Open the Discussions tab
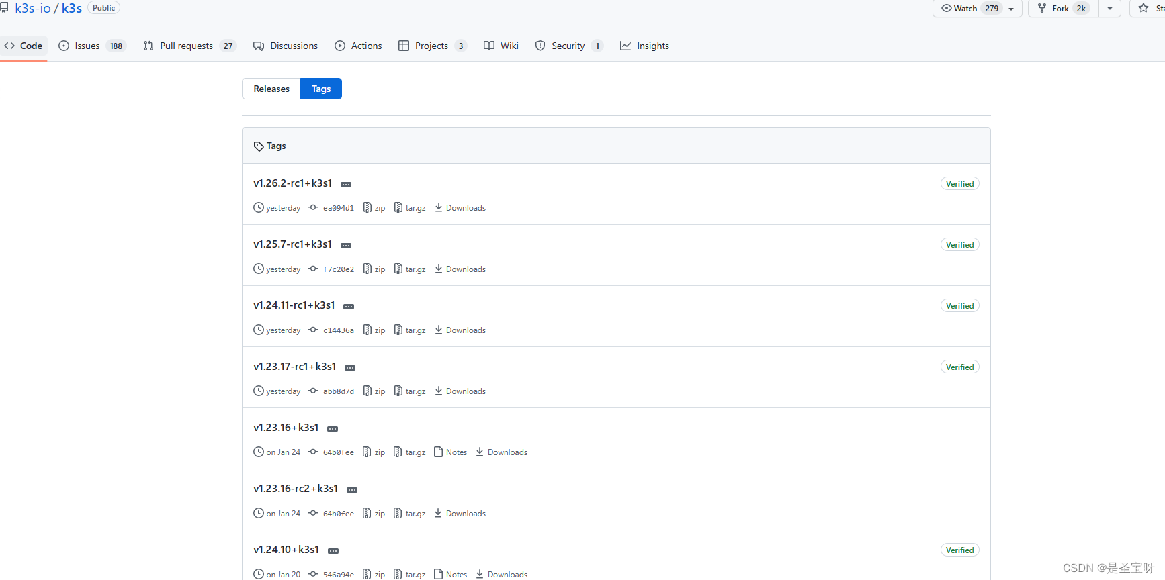This screenshot has height=580, width=1165. tap(286, 46)
